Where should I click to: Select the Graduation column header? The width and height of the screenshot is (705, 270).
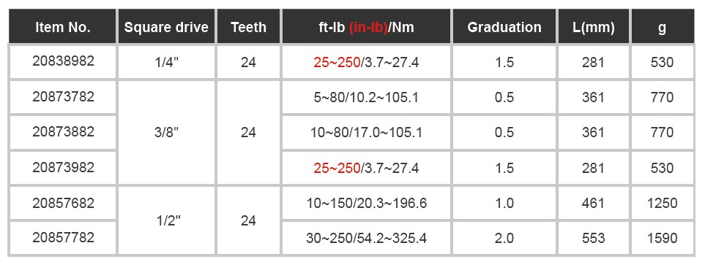click(x=504, y=27)
